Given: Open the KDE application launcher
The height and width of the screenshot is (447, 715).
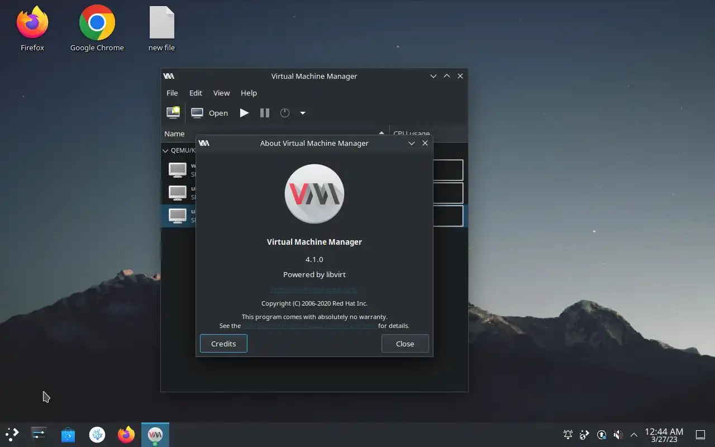Looking at the screenshot, I should (x=12, y=434).
